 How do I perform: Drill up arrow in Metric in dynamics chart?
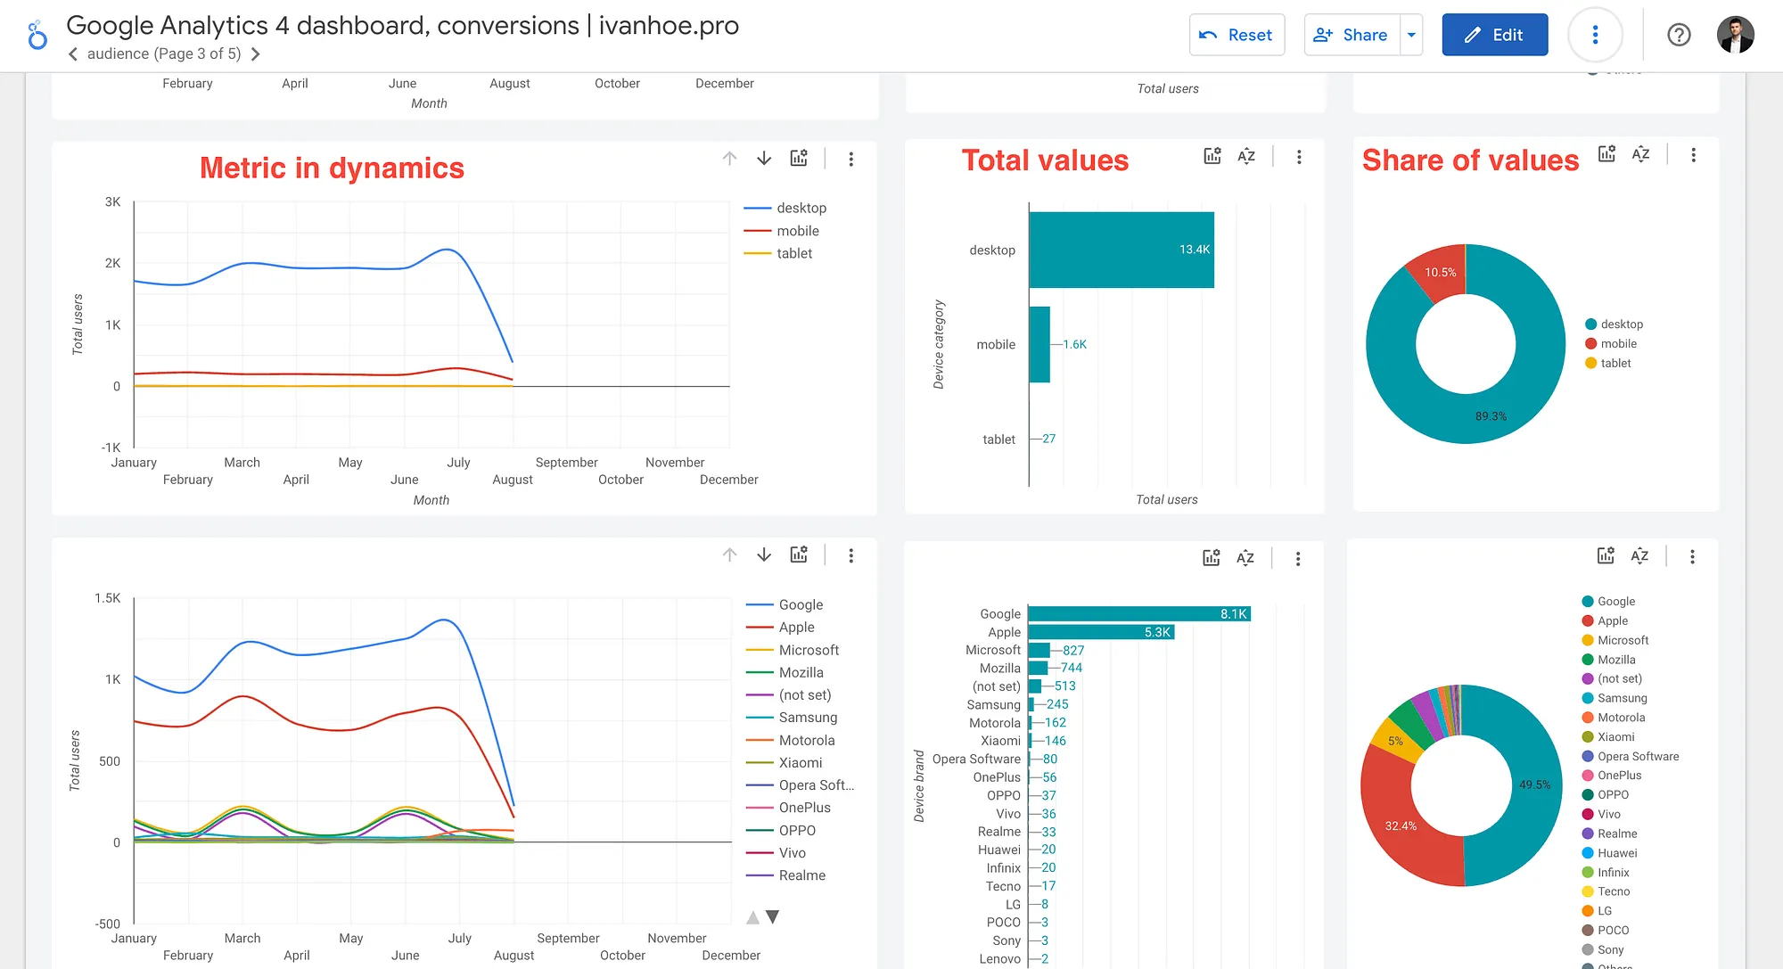[729, 159]
